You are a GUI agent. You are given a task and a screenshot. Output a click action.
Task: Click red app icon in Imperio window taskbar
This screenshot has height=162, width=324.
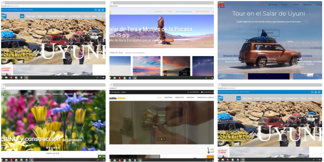coord(119,160)
